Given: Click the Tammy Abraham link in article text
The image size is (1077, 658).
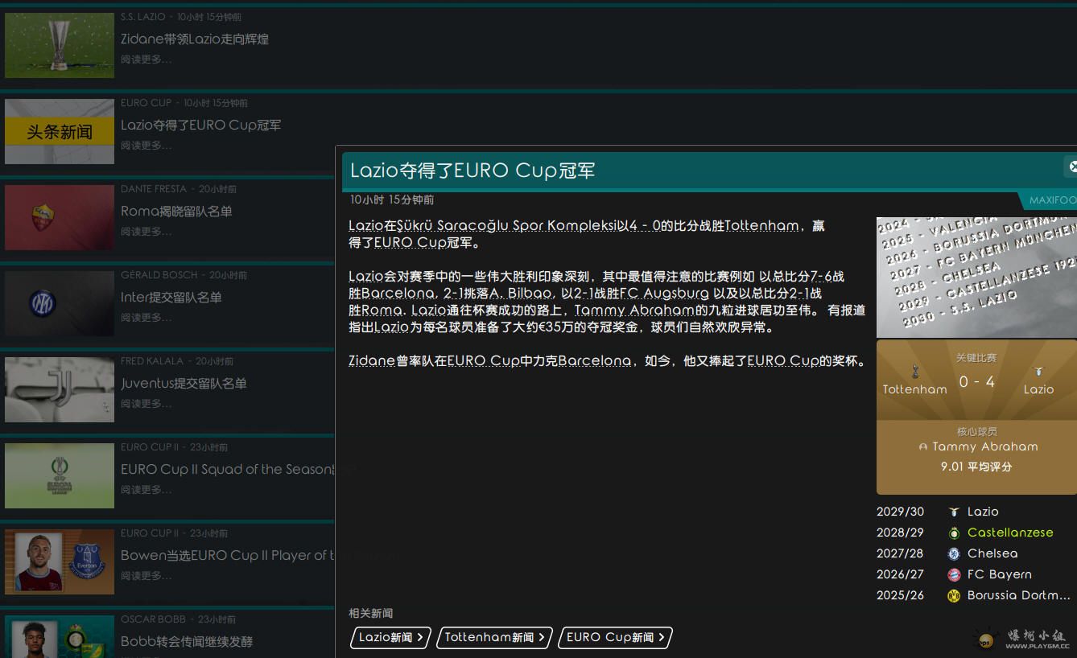Looking at the screenshot, I should [x=634, y=310].
